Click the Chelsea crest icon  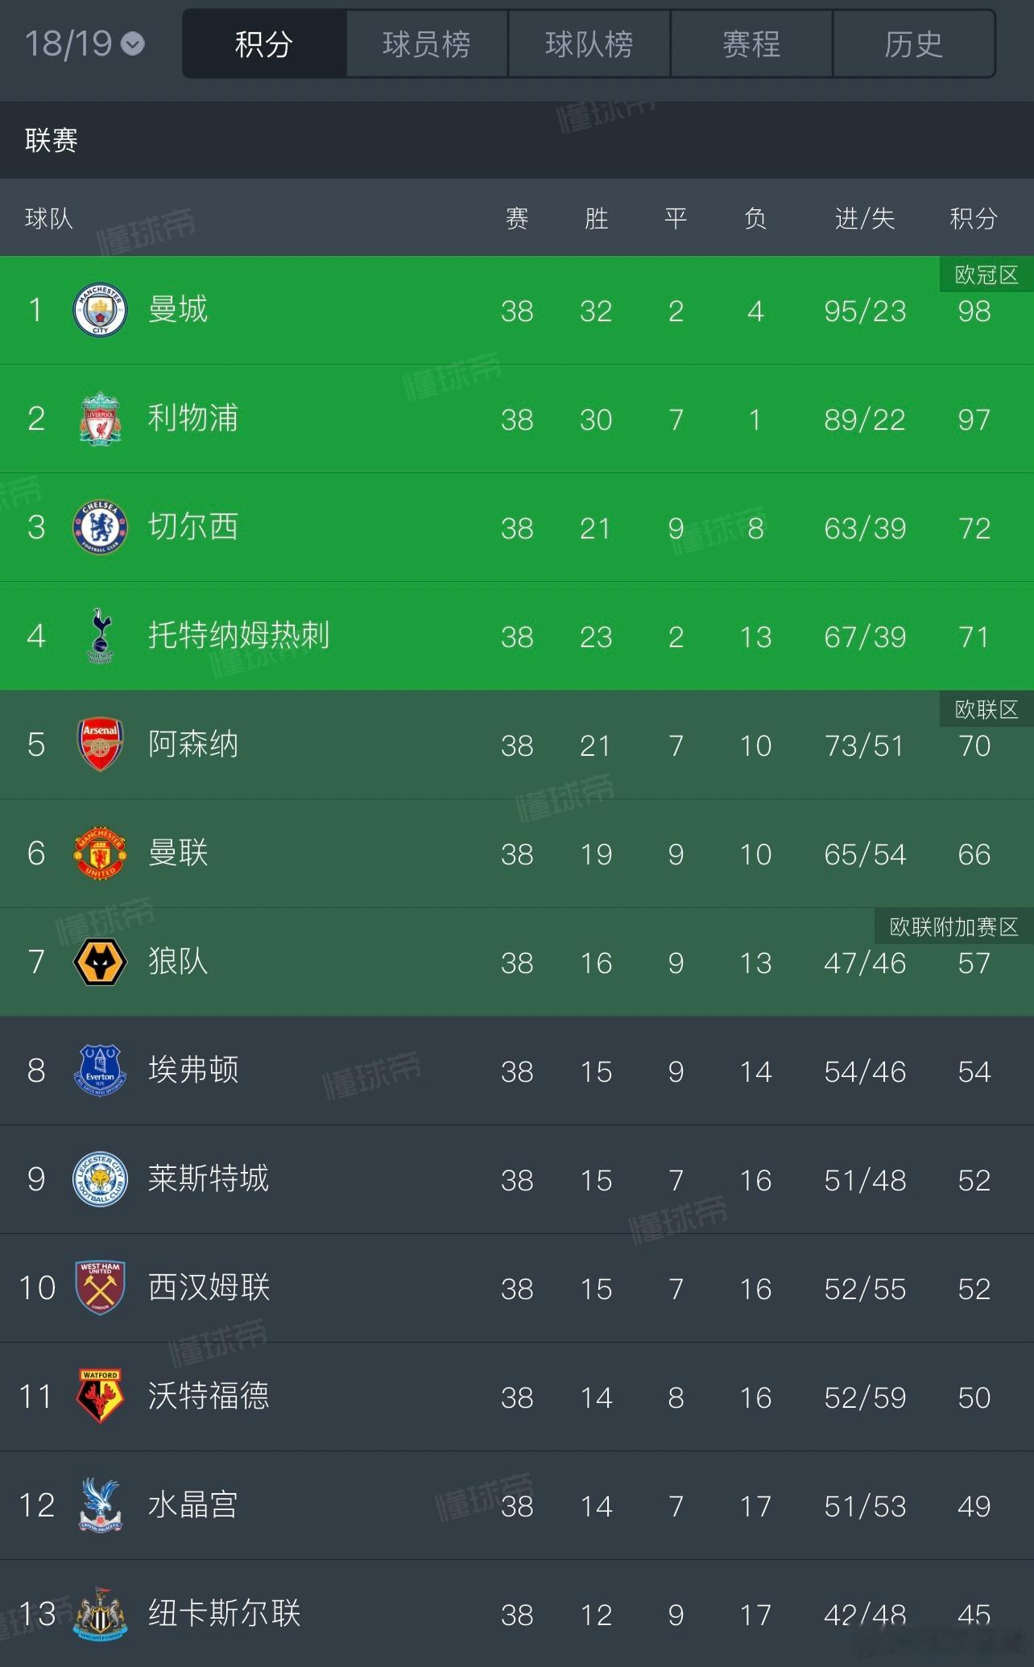coord(100,527)
